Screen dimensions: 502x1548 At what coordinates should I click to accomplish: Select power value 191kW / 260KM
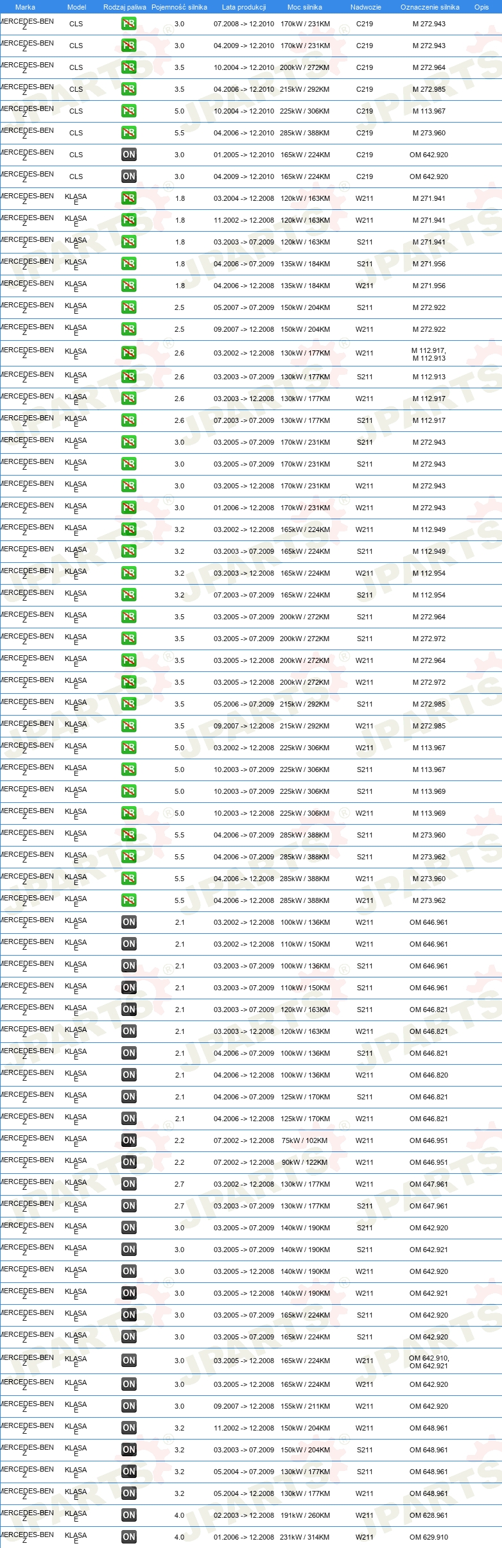click(x=305, y=1515)
